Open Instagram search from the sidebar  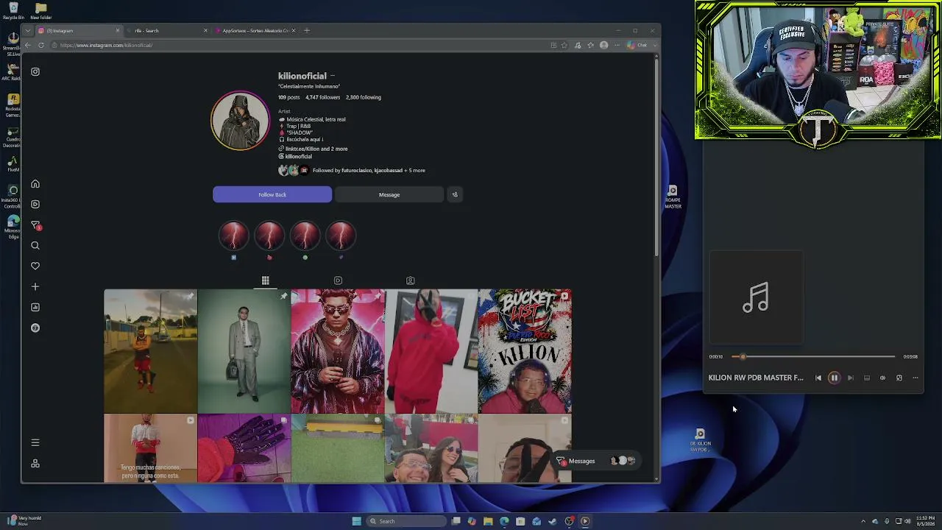pos(35,245)
